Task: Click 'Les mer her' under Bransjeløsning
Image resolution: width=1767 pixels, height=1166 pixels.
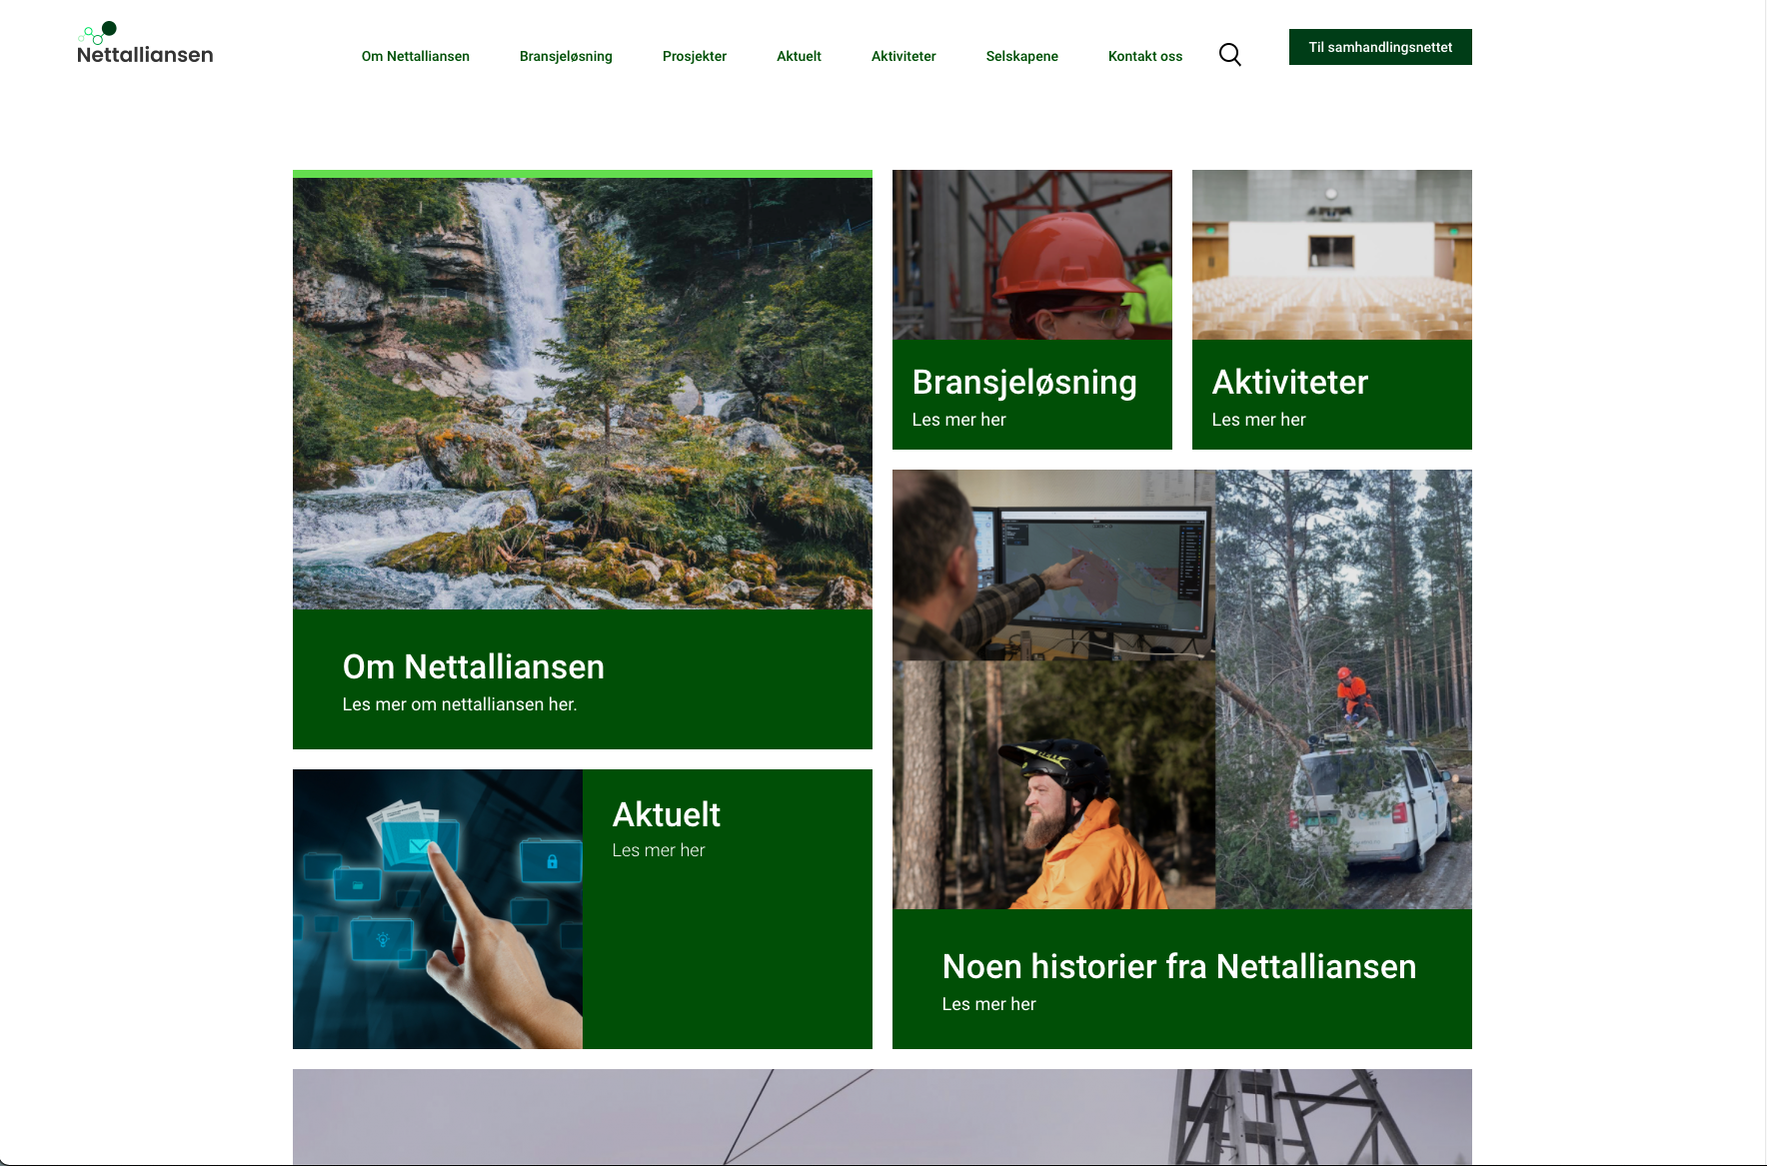Action: tap(959, 420)
